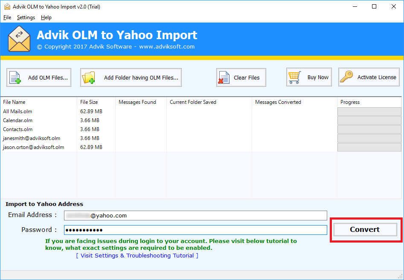Image resolution: width=404 pixels, height=280 pixels.
Task: Open the Help menu
Action: pyautogui.click(x=46, y=17)
